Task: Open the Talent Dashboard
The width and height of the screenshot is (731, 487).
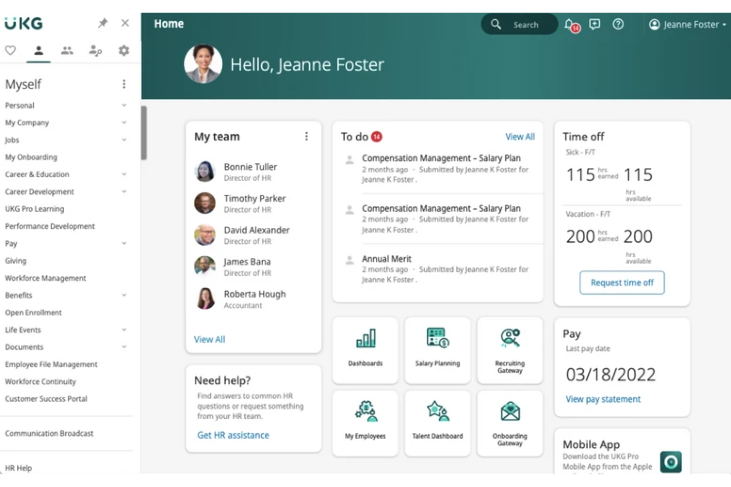Action: tap(437, 422)
